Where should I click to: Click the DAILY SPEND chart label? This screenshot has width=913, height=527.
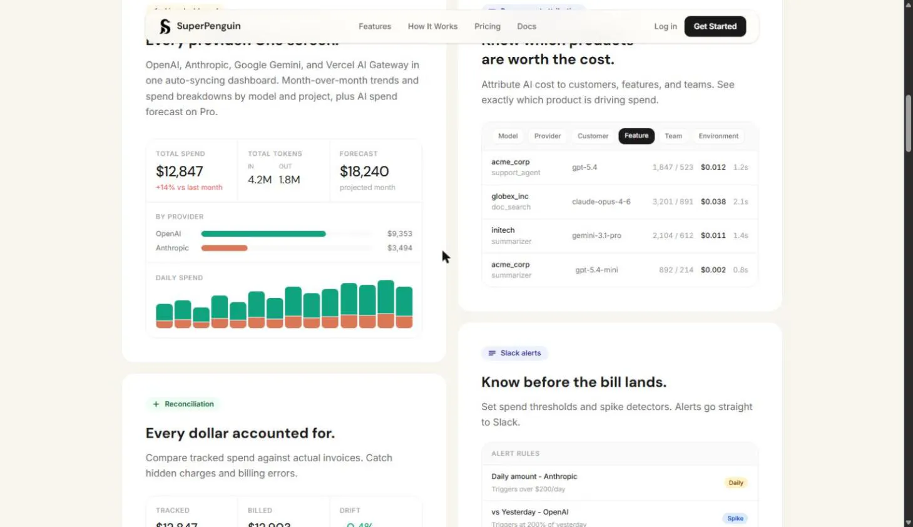pyautogui.click(x=179, y=278)
